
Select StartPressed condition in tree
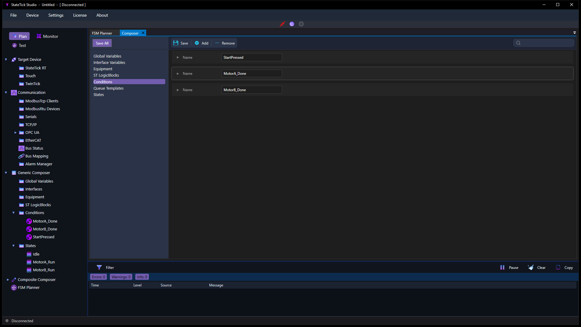point(40,237)
